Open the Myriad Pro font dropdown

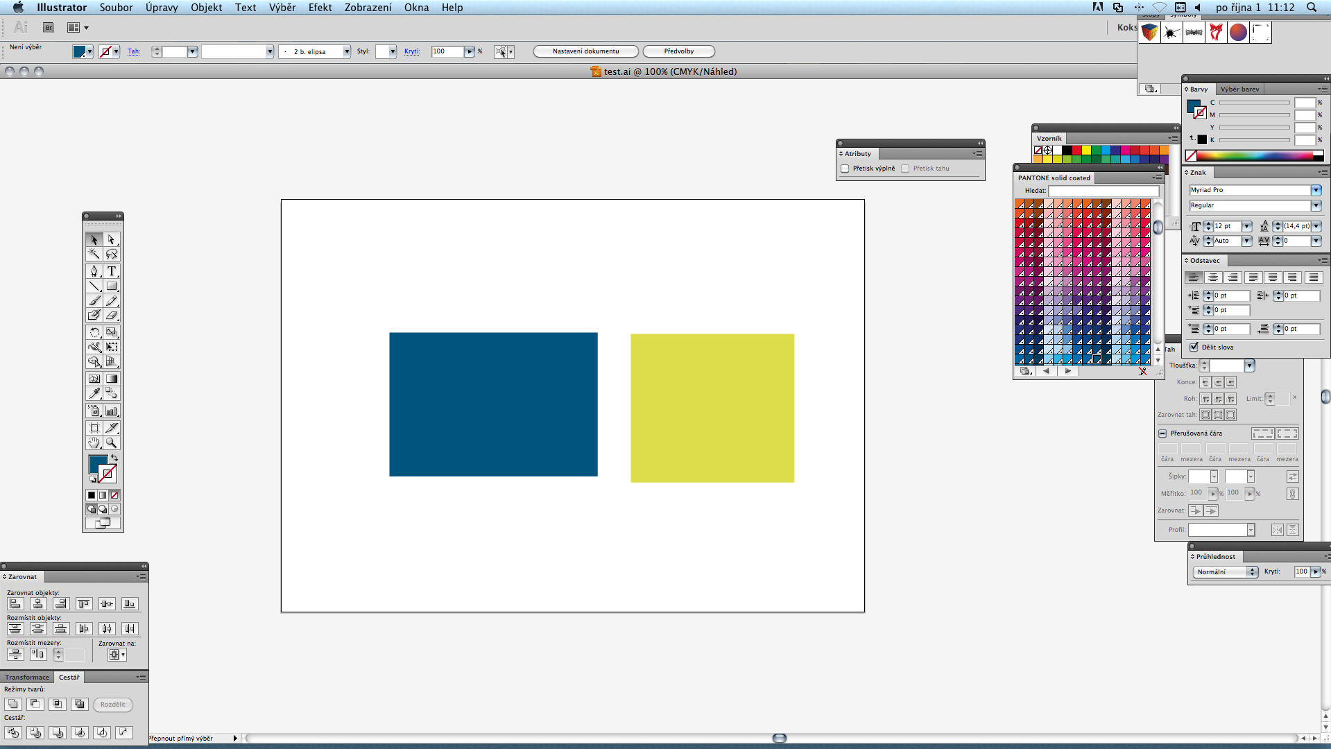1316,190
